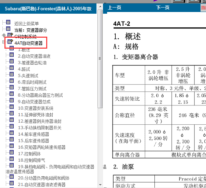This screenshot has width=206, height=188.
Task: Select the 4AT自动变速器 folder icon
Action: [x=10, y=41]
